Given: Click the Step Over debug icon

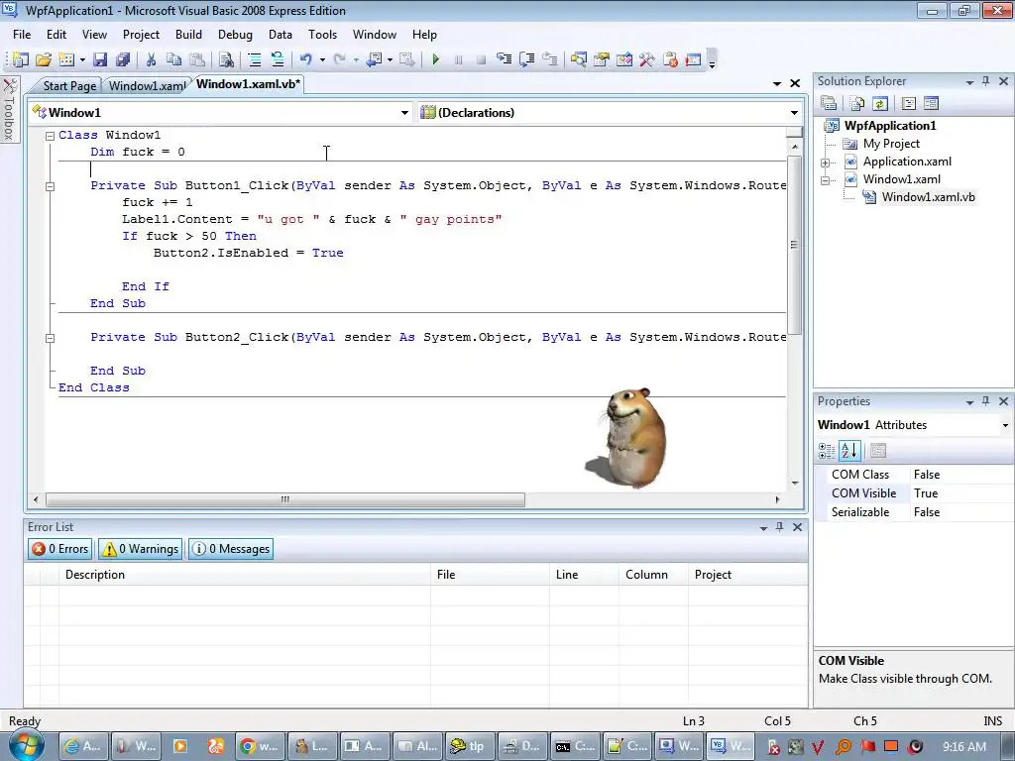Looking at the screenshot, I should tap(527, 59).
